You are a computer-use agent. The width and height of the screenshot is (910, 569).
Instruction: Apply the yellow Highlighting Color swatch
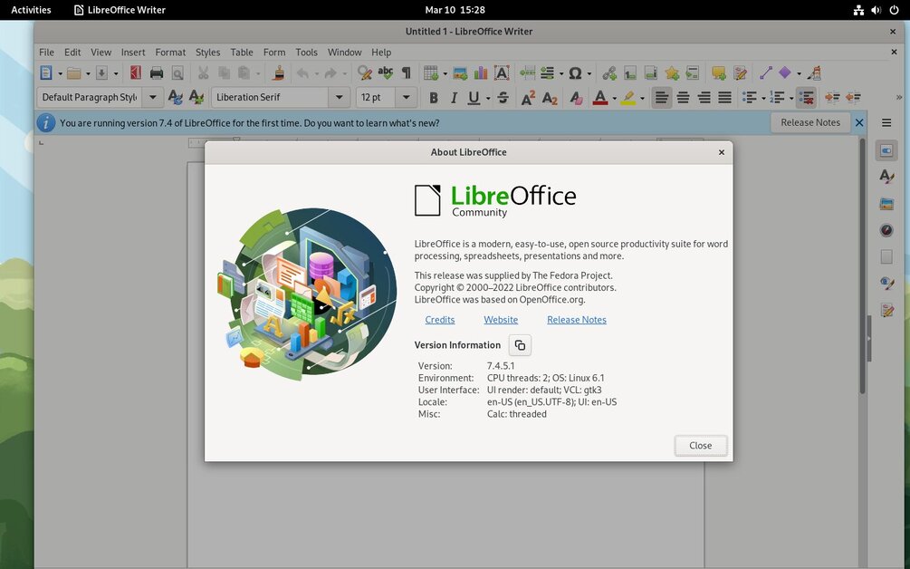point(628,98)
